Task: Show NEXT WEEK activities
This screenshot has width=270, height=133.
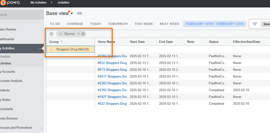Action: [169, 24]
